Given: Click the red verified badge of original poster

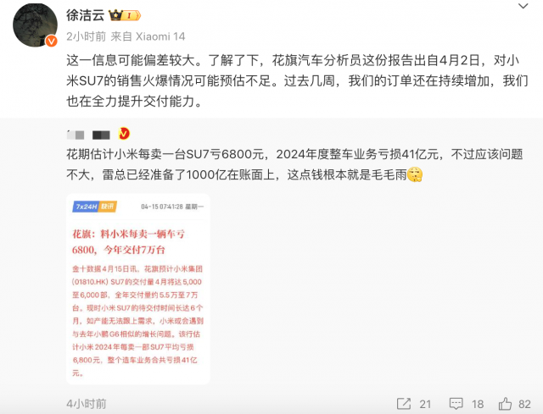Looking at the screenshot, I should 124,134.
